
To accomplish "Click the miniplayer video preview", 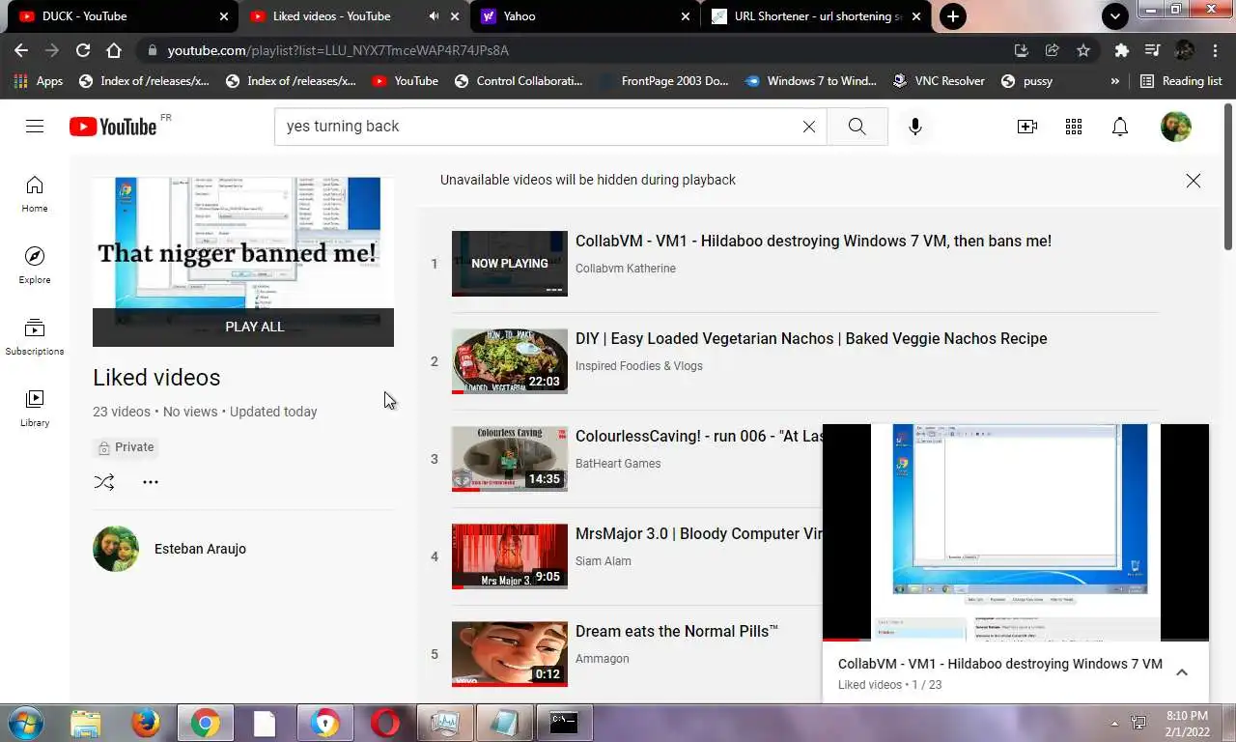I will 1016,531.
